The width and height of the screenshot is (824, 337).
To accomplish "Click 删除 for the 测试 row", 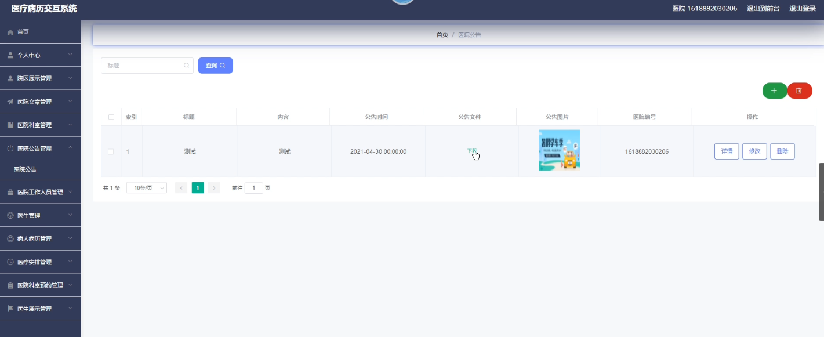I will click(x=782, y=151).
